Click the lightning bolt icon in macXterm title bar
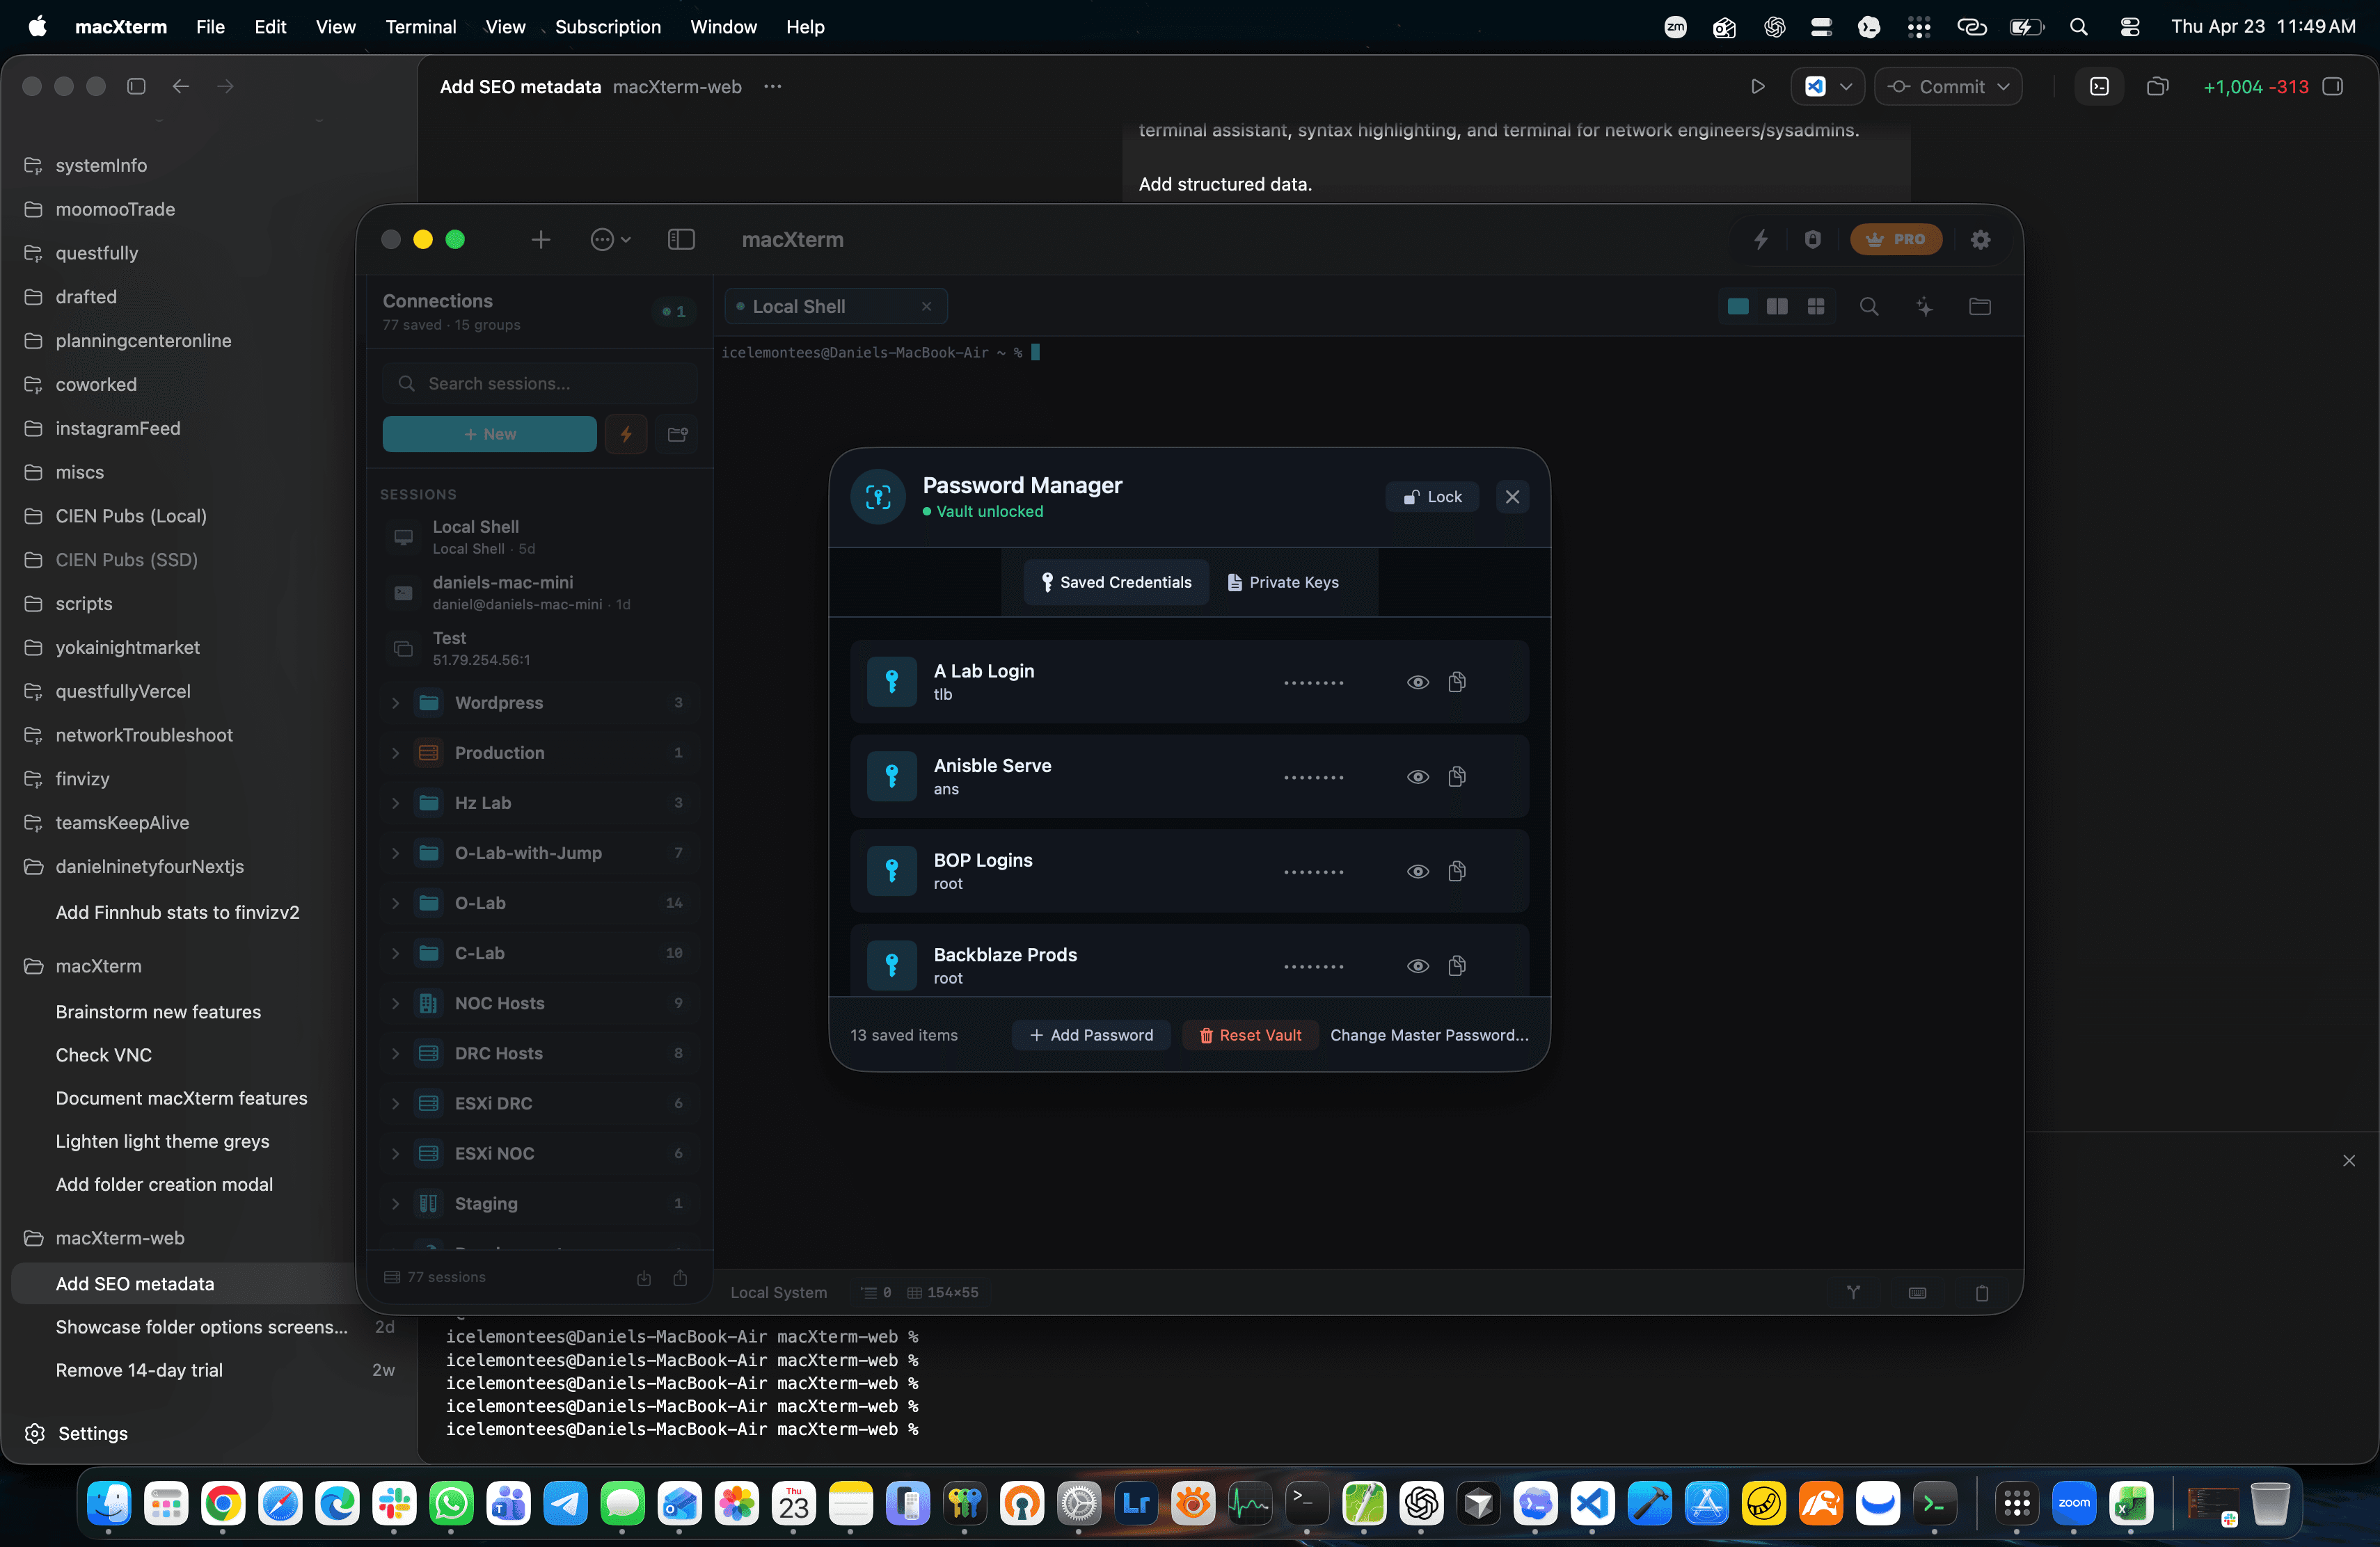Viewport: 2380px width, 1547px height. (x=1760, y=239)
